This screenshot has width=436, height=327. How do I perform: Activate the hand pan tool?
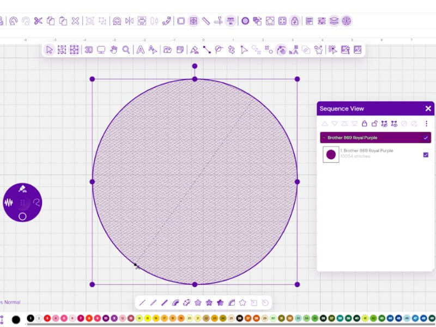point(114,50)
